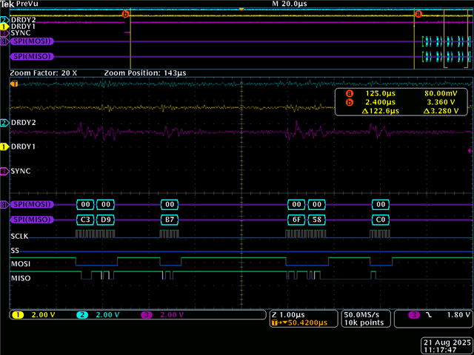Click the falling edge trigger slope icon
Viewport: 474px width, 355px height.
429,315
